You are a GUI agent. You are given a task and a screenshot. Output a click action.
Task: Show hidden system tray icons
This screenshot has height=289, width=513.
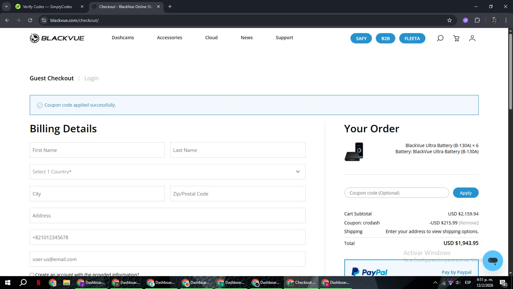435,282
